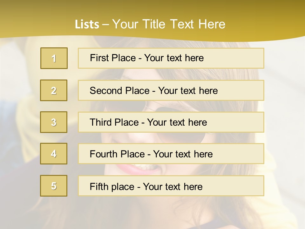Viewport: 305px width, 229px height.
Task: Click the "Your Title Text Here" title text
Action: [x=169, y=24]
